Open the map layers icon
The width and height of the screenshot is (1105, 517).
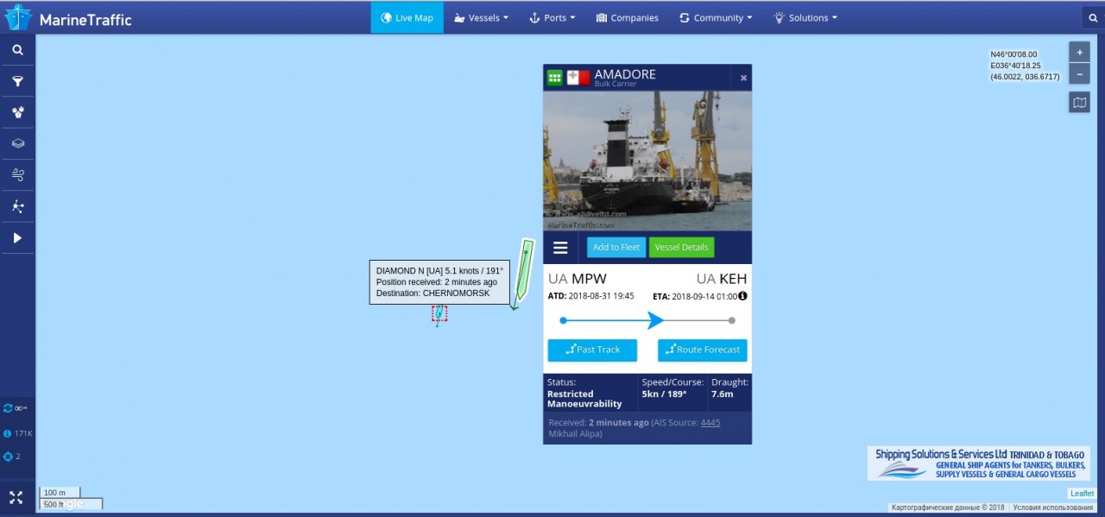pos(17,143)
